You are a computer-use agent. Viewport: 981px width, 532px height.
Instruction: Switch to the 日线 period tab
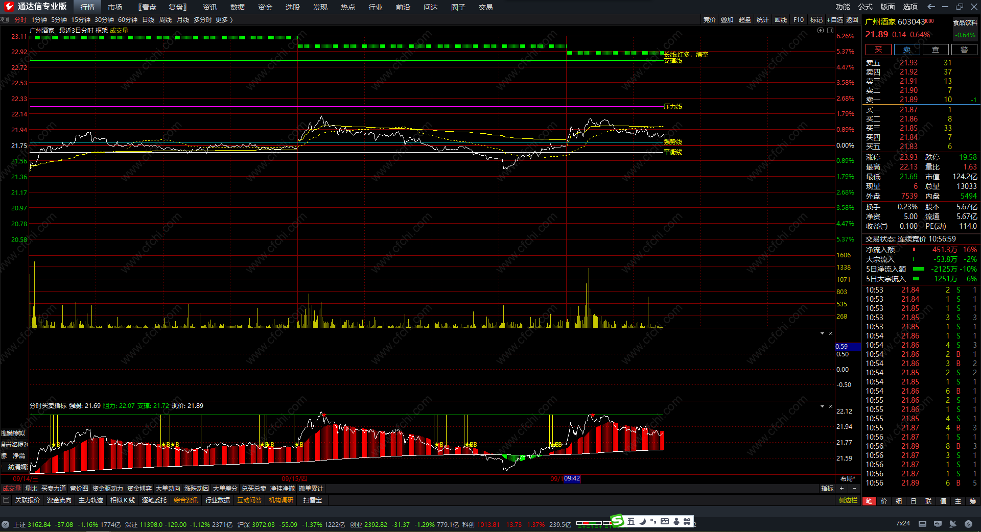coord(148,20)
